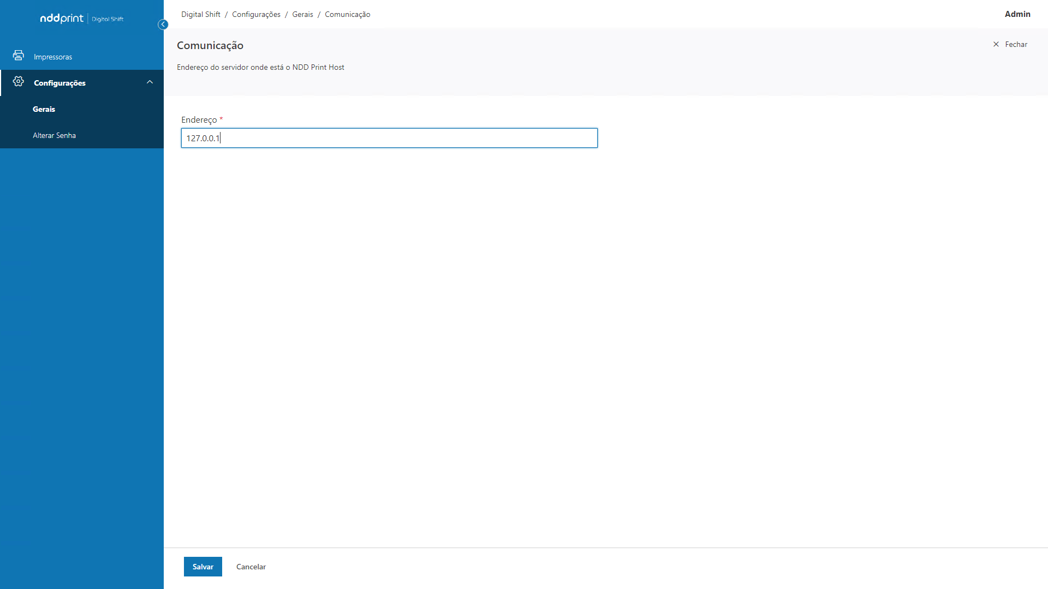Open the Admin user menu

click(x=1017, y=14)
